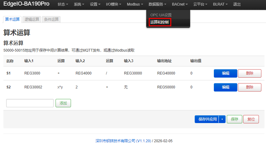
Task: Click the 添加 button
Action: [63, 103]
